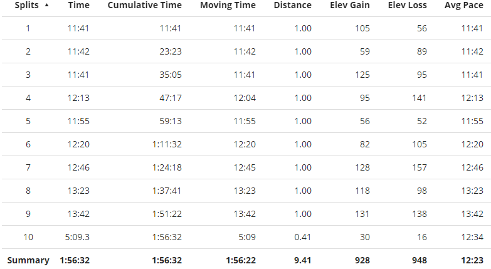Sort table by Splits column header
Viewport: 491px width, 269px height.
(26, 5)
